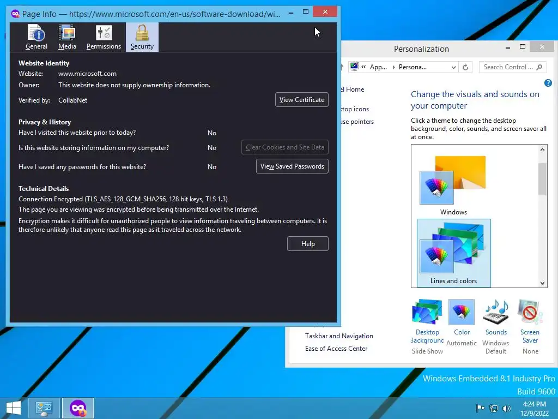Click the Screen Saver link text
This screenshot has height=419, width=558.
pos(530,336)
